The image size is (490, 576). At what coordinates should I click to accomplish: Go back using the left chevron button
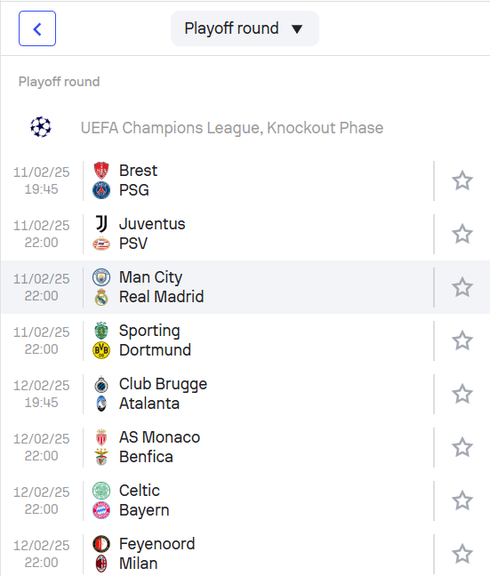point(37,28)
